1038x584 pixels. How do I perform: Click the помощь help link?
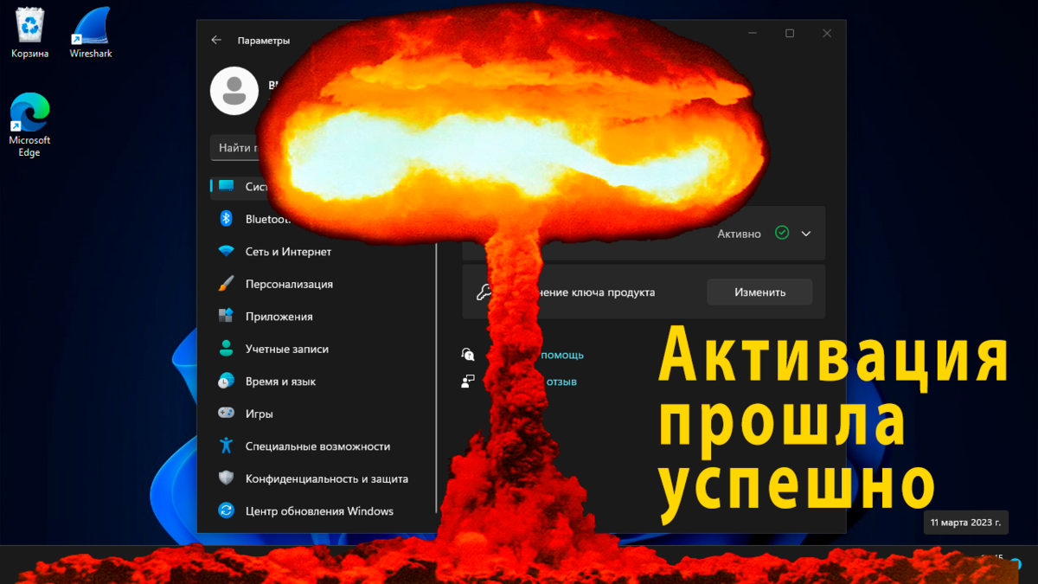click(x=561, y=355)
